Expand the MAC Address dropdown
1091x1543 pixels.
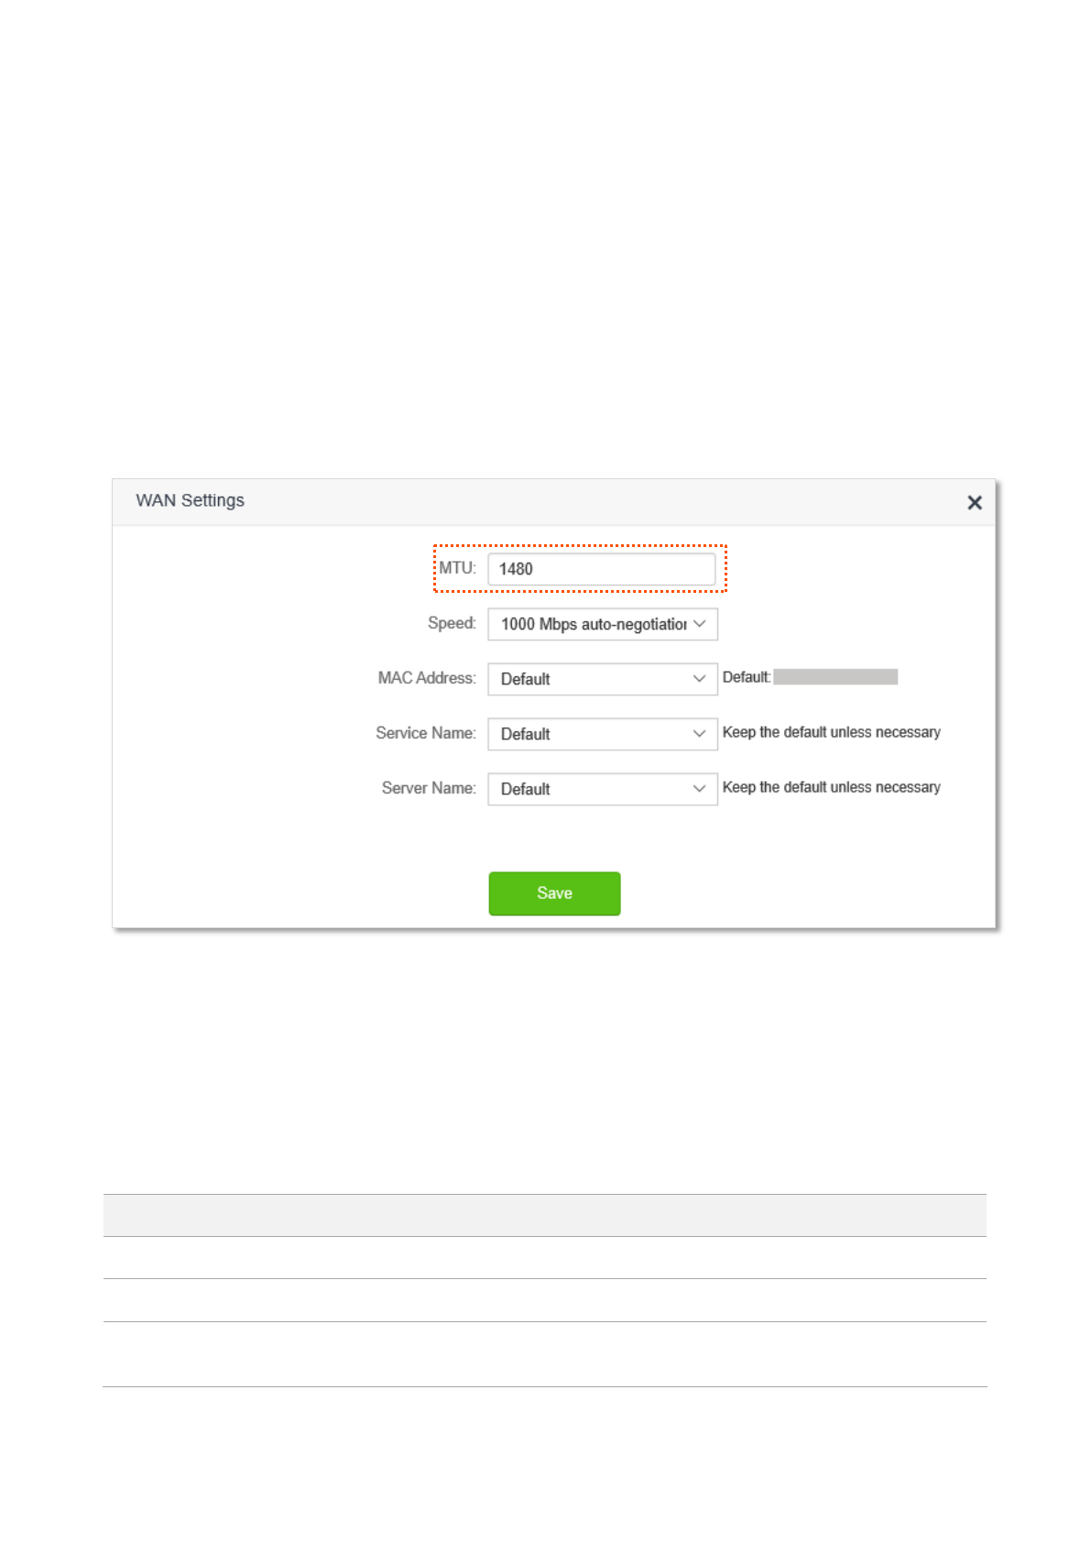(593, 679)
